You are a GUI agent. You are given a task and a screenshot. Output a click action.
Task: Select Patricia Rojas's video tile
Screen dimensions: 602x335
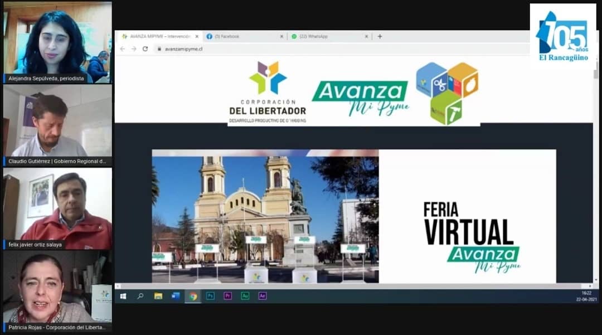point(57,292)
